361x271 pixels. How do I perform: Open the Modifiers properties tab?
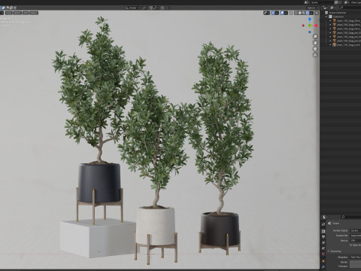323,266
